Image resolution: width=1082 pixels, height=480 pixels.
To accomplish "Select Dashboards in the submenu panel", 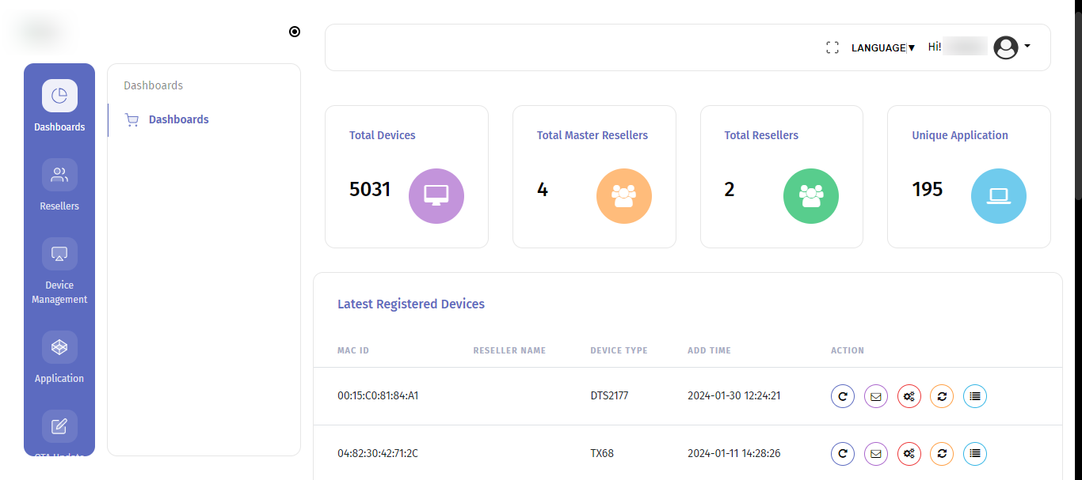I will pyautogui.click(x=178, y=119).
